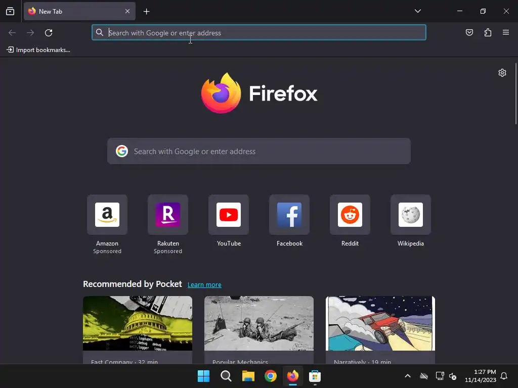This screenshot has height=388, width=518.
Task: Open the Firefox View icon
Action: 10,11
